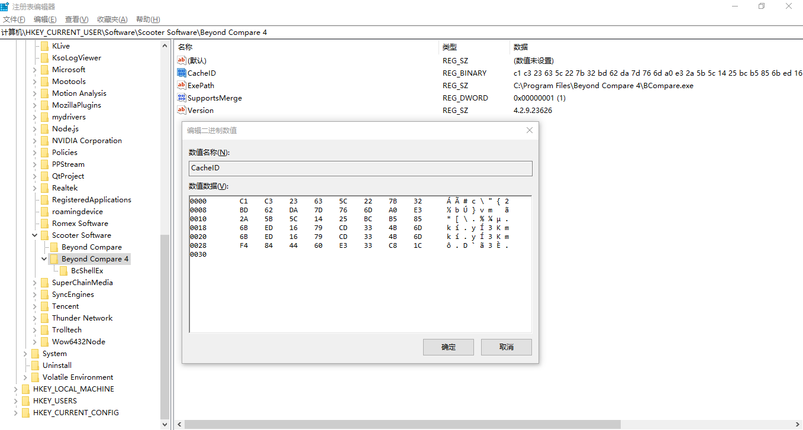
Task: Click the ExePath string value icon
Action: (x=182, y=85)
